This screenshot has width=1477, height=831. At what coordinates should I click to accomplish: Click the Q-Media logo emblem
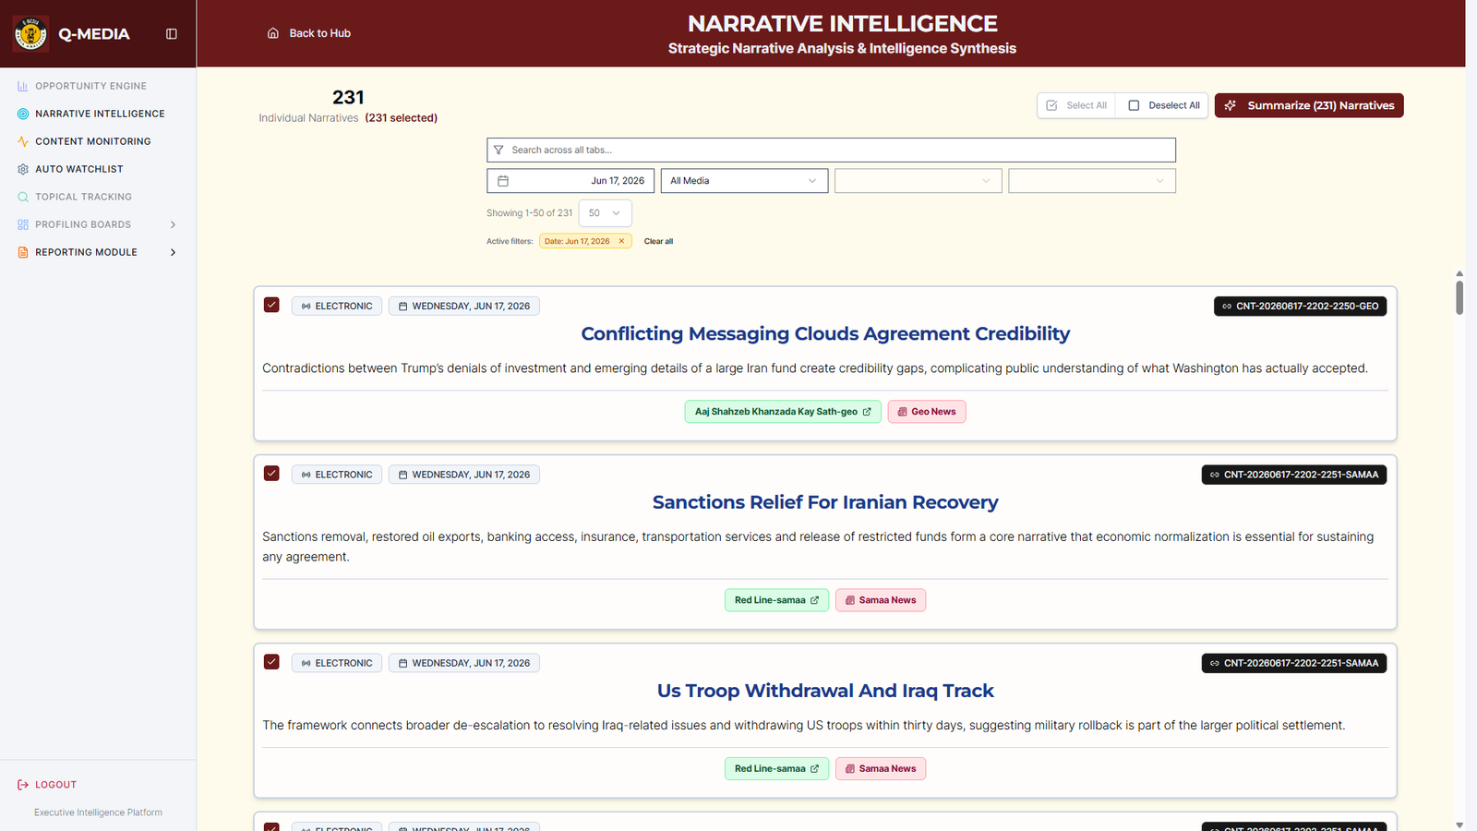(x=30, y=34)
